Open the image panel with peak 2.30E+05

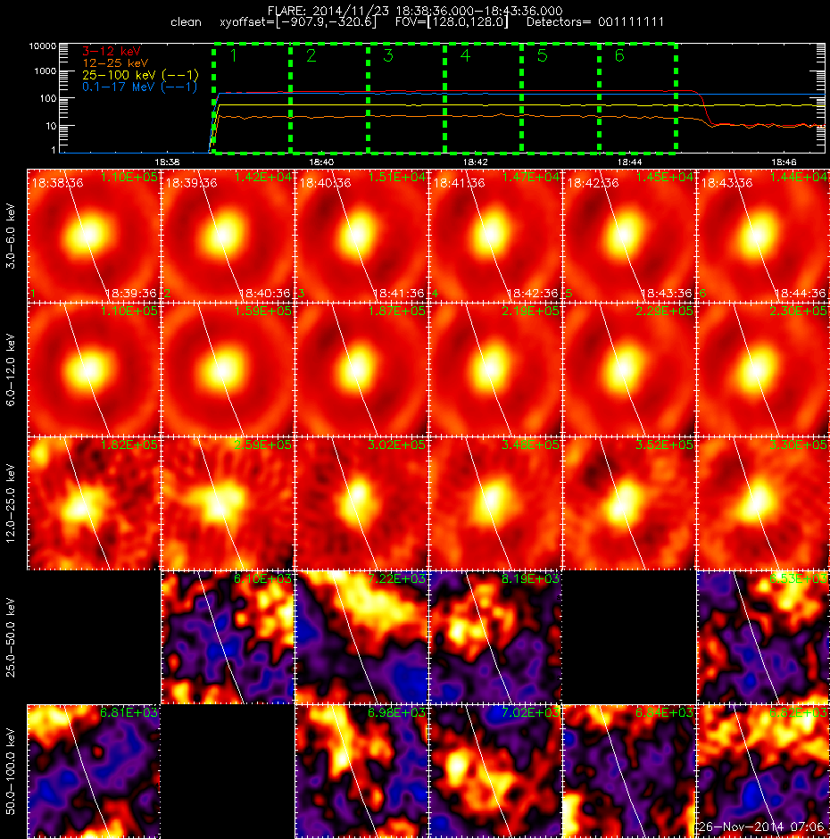(x=762, y=370)
